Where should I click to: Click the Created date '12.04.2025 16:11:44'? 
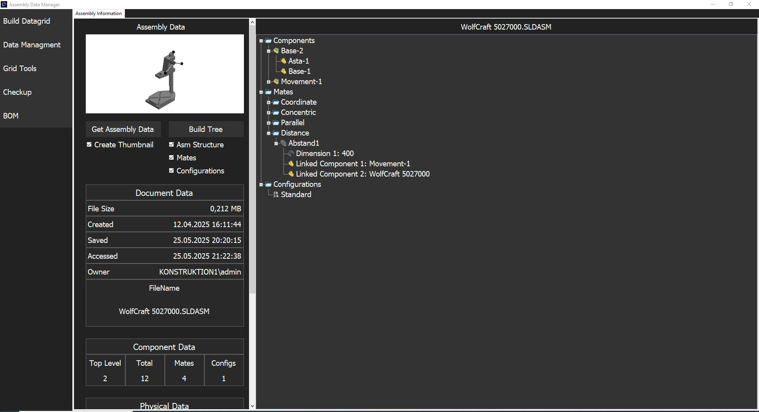point(207,224)
